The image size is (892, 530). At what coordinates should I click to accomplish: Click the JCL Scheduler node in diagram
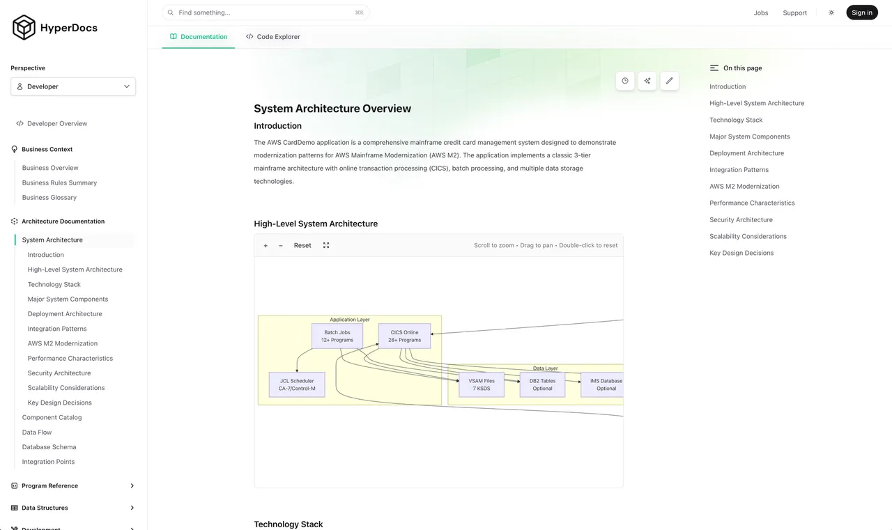[297, 384]
